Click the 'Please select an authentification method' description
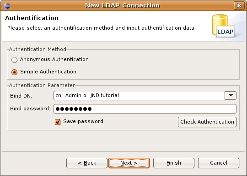247x176 pixels. click(x=102, y=28)
